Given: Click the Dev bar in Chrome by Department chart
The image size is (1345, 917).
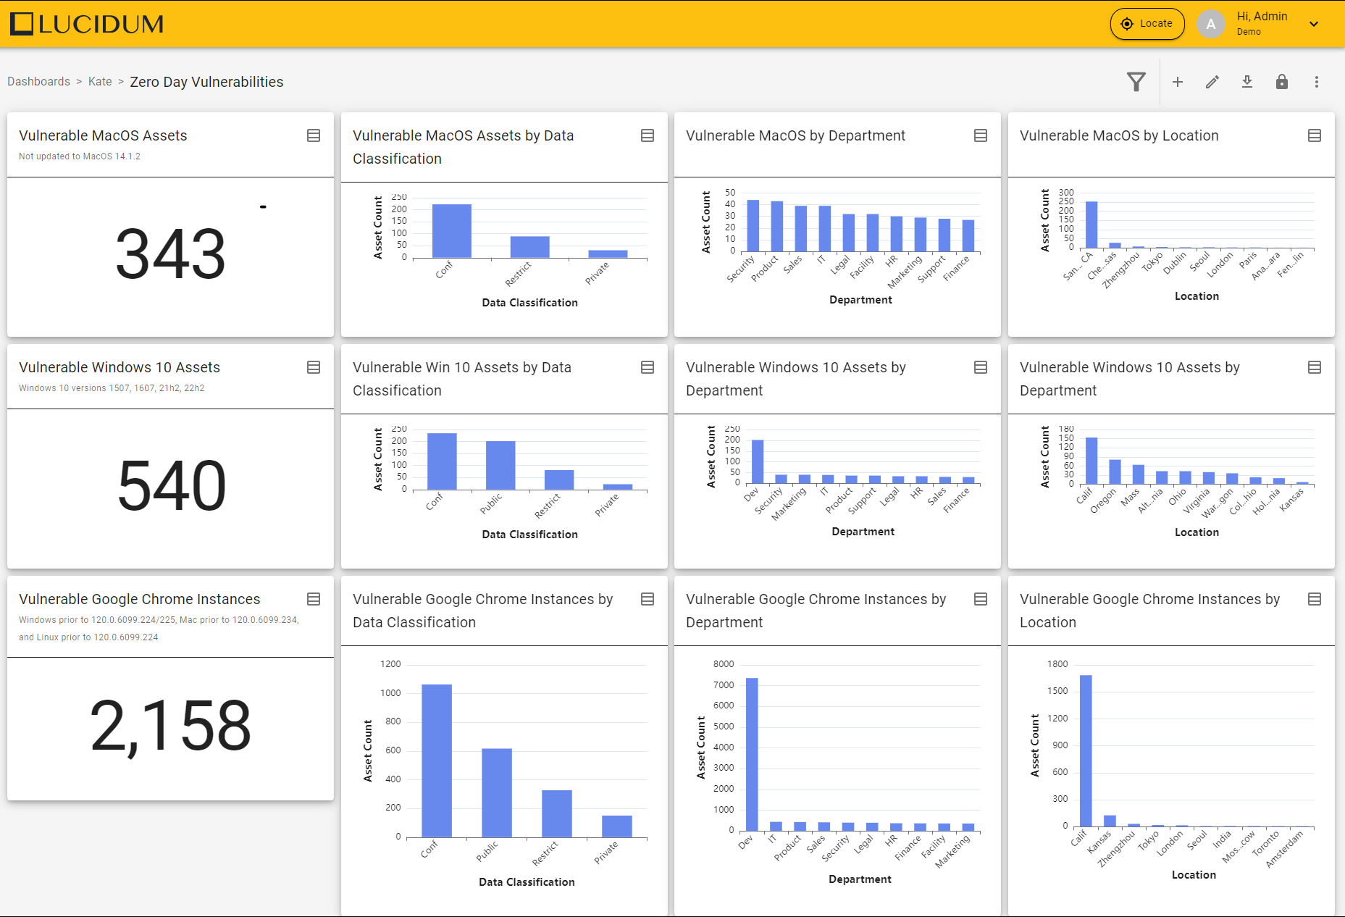Looking at the screenshot, I should [752, 753].
